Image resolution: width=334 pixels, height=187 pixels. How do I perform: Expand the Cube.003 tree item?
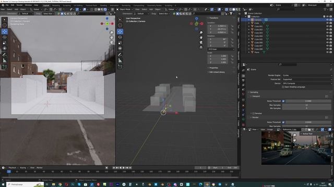[x=249, y=33]
